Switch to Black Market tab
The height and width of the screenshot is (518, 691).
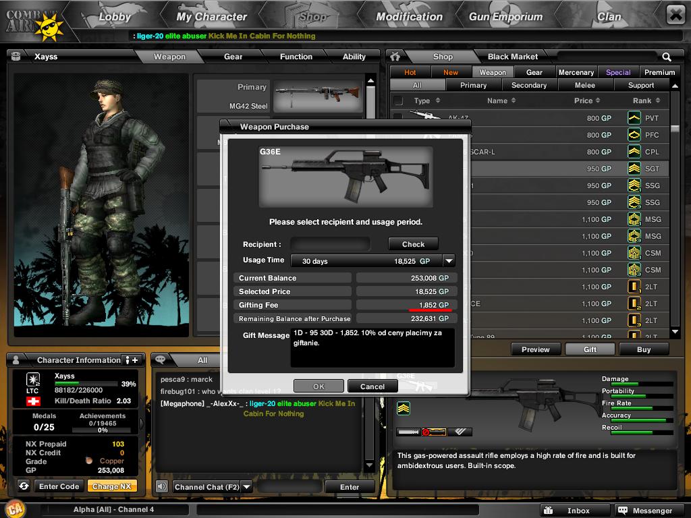click(513, 57)
